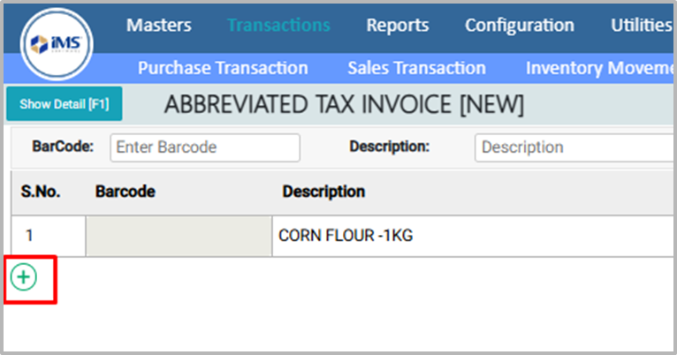Open the Configuration menu
Image resolution: width=677 pixels, height=355 pixels.
point(520,26)
